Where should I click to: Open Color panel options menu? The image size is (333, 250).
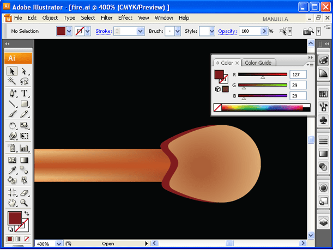click(310, 64)
